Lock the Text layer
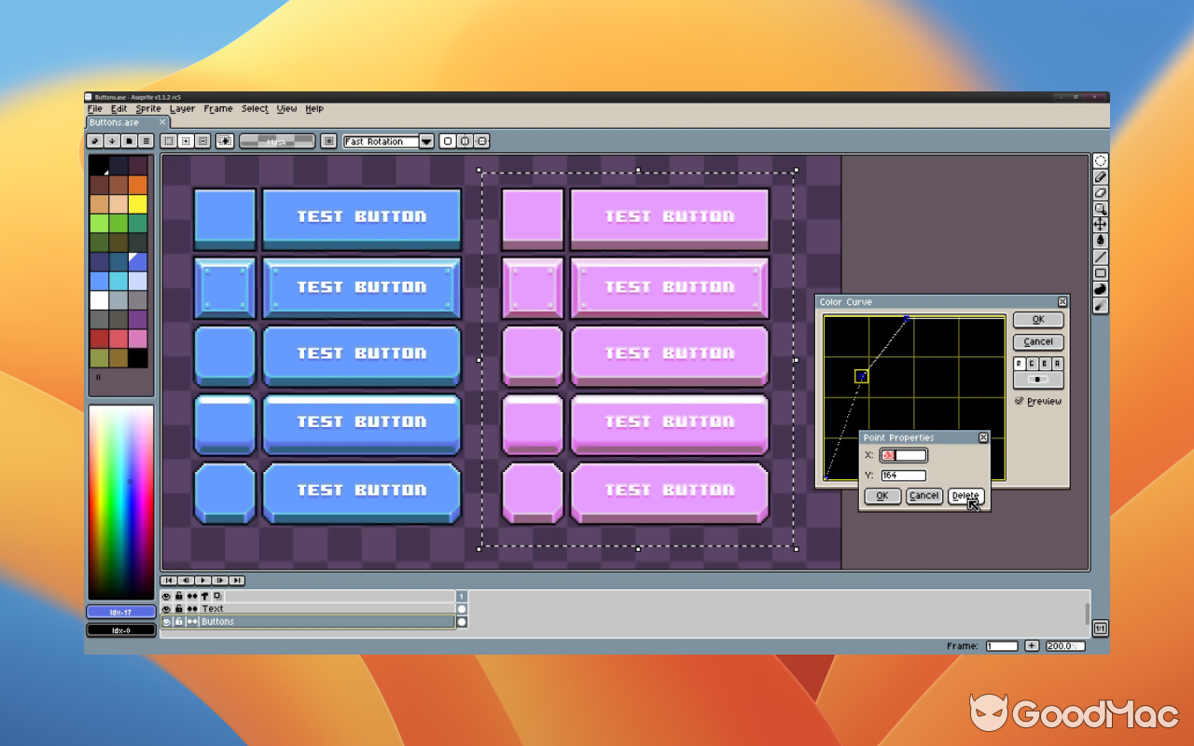 (x=178, y=608)
